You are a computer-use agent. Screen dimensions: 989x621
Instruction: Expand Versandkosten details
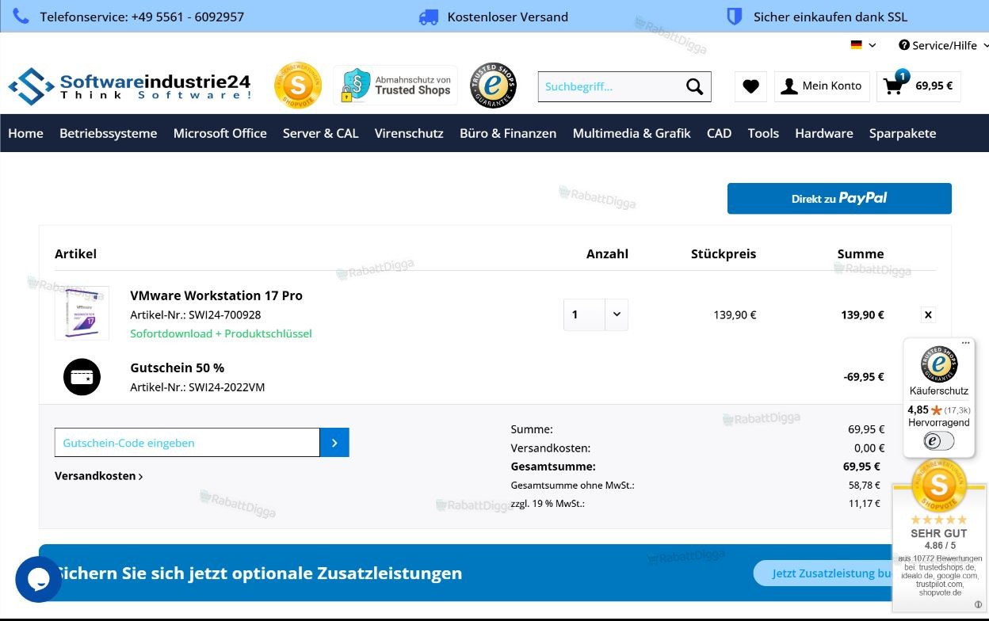tap(98, 476)
